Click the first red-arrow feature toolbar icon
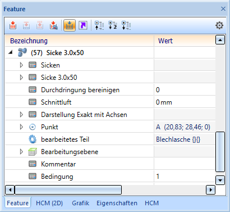The height and width of the screenshot is (212, 230). (13, 25)
